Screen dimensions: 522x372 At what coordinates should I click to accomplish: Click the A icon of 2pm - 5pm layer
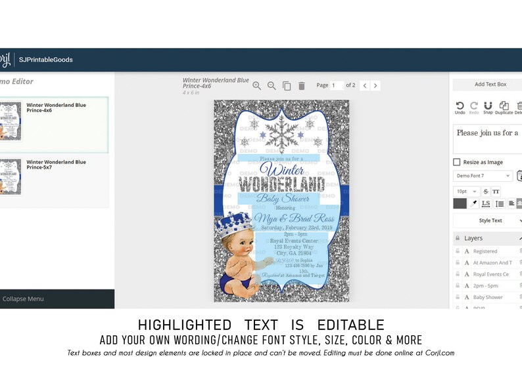point(467,285)
